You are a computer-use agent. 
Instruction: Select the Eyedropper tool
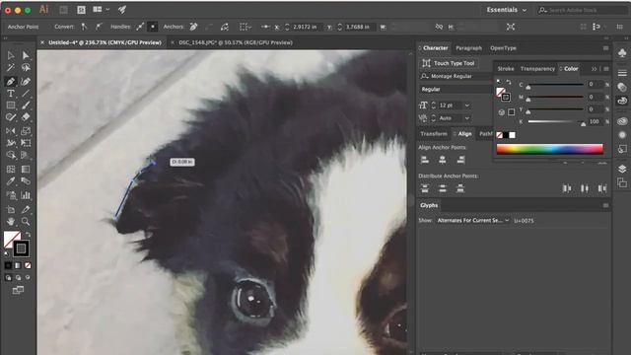11,181
